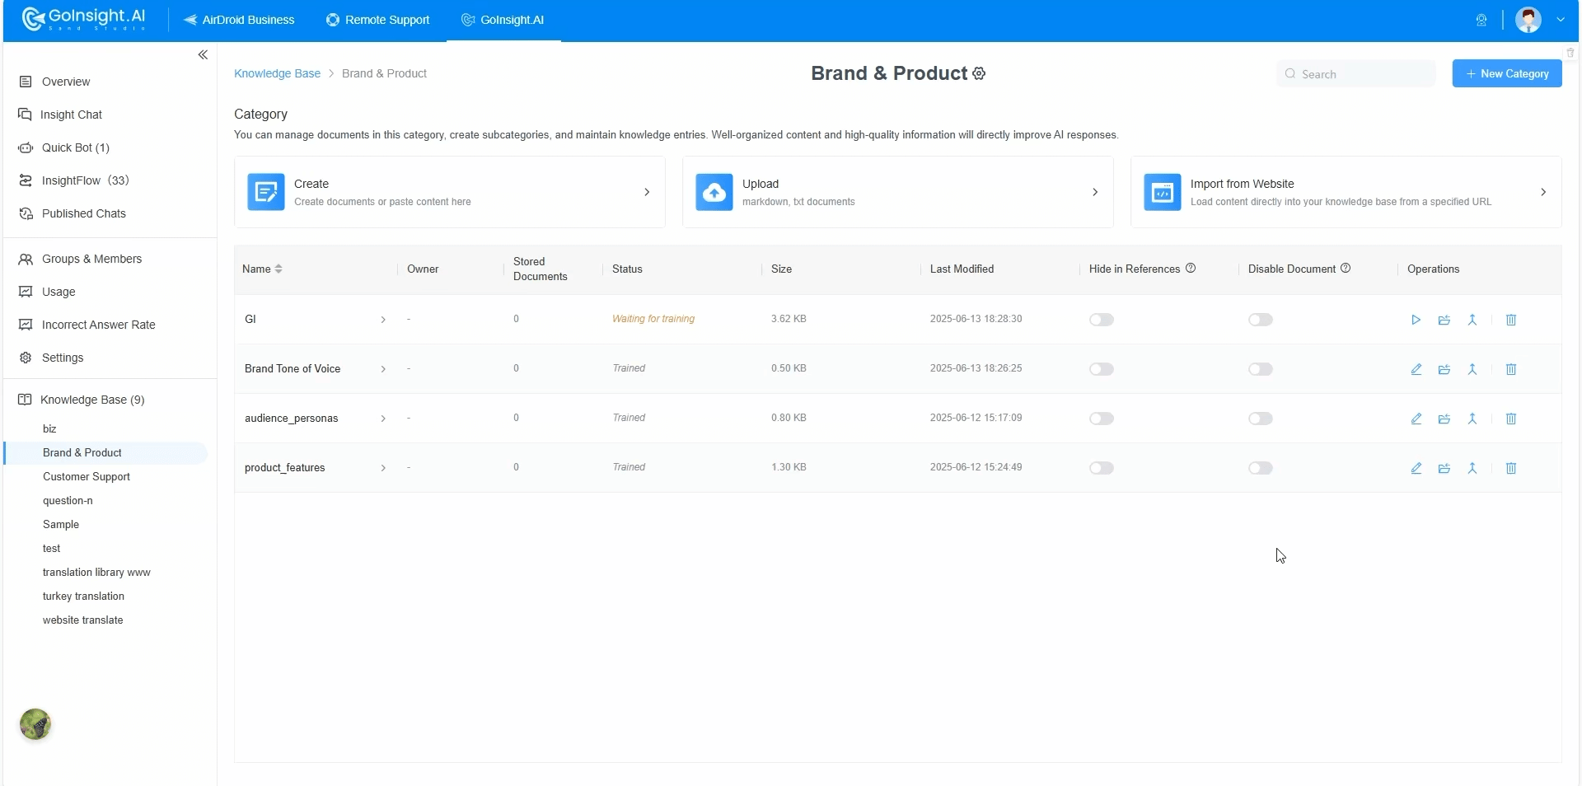Expand the product_features row chevron

(383, 468)
